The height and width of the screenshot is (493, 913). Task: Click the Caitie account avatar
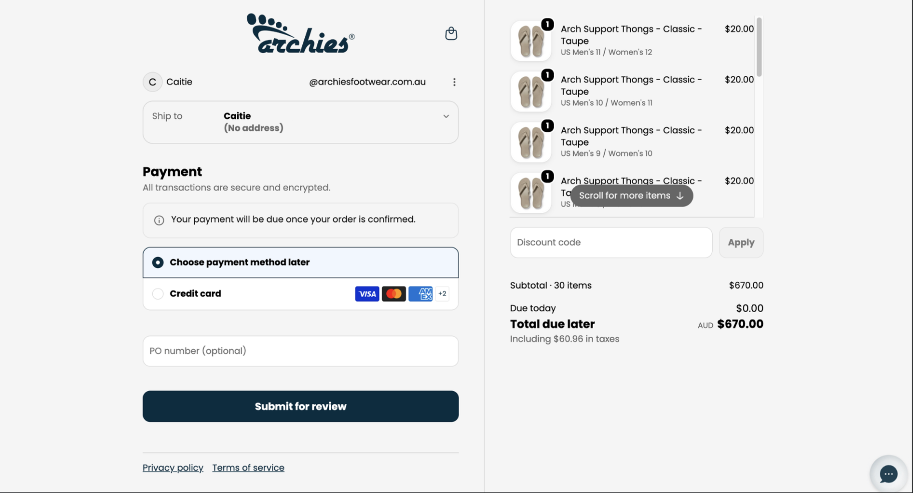(153, 82)
